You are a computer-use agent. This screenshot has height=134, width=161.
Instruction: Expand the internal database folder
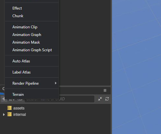pos(4,115)
